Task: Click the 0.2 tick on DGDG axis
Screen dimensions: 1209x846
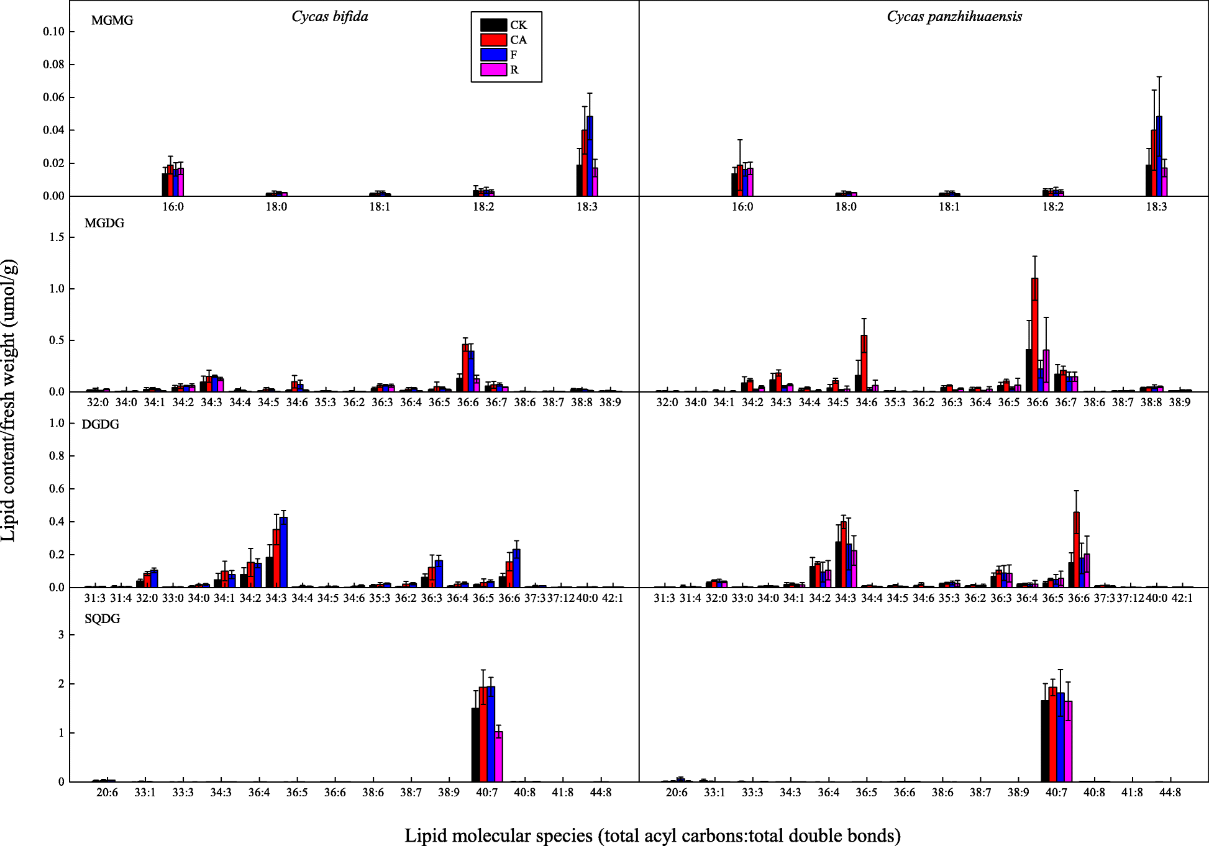Action: coord(57,555)
